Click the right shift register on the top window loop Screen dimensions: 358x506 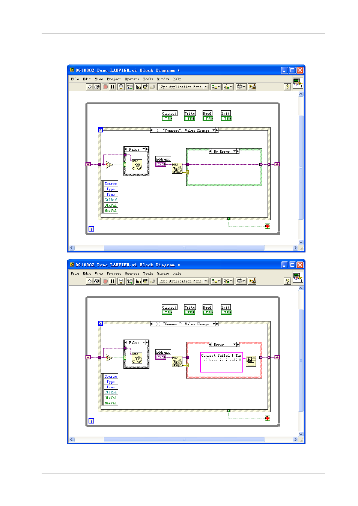coord(277,164)
